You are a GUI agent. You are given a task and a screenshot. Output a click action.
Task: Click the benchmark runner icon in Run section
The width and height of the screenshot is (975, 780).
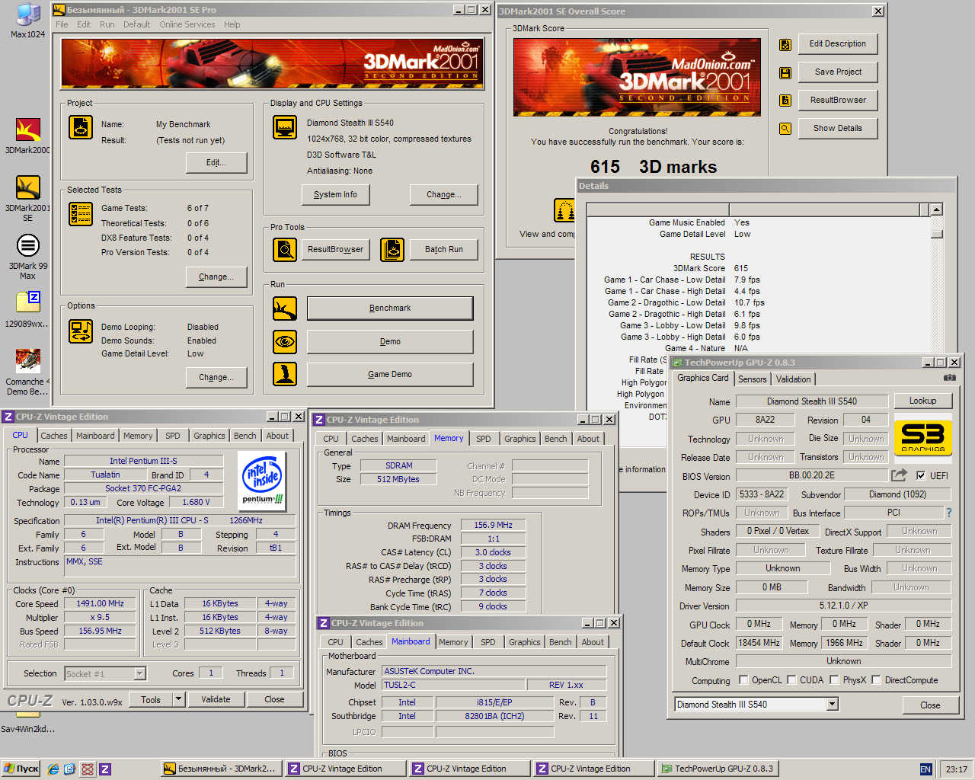coord(285,308)
